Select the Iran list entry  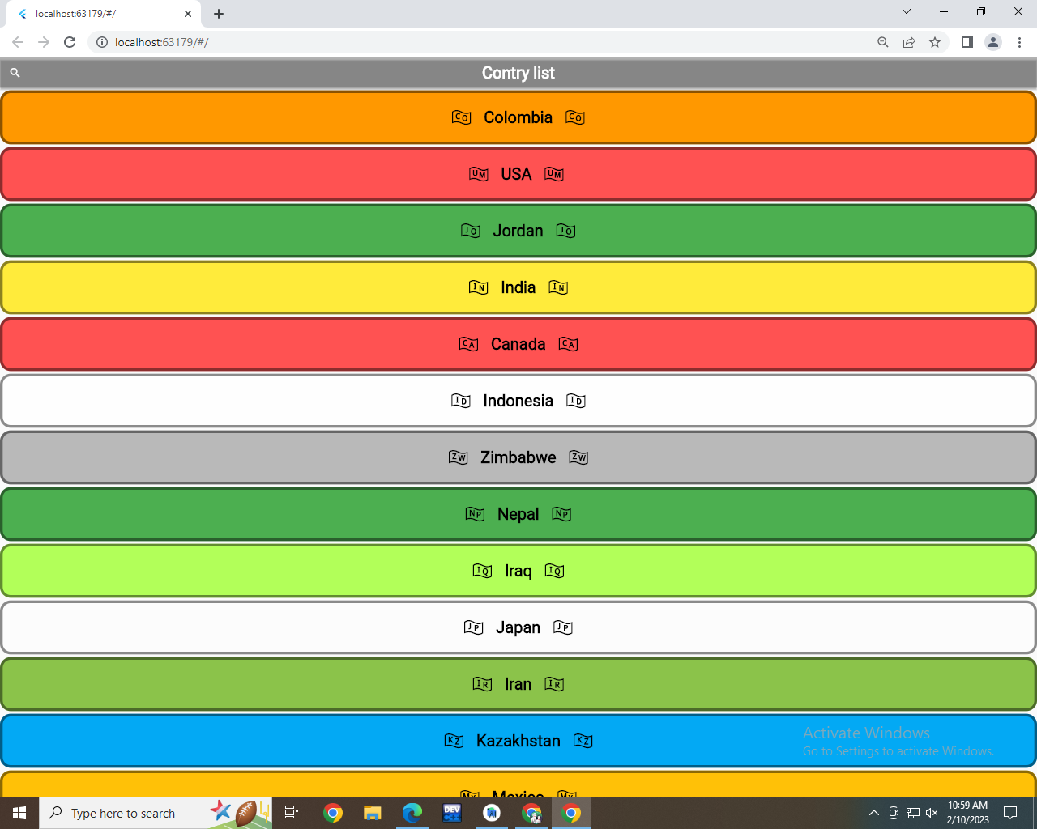518,684
